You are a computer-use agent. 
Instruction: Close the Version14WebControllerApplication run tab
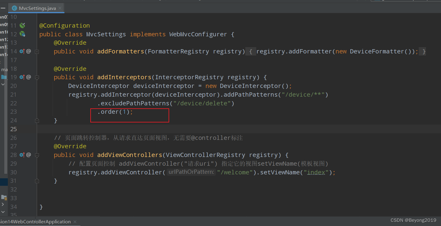(x=75, y=222)
